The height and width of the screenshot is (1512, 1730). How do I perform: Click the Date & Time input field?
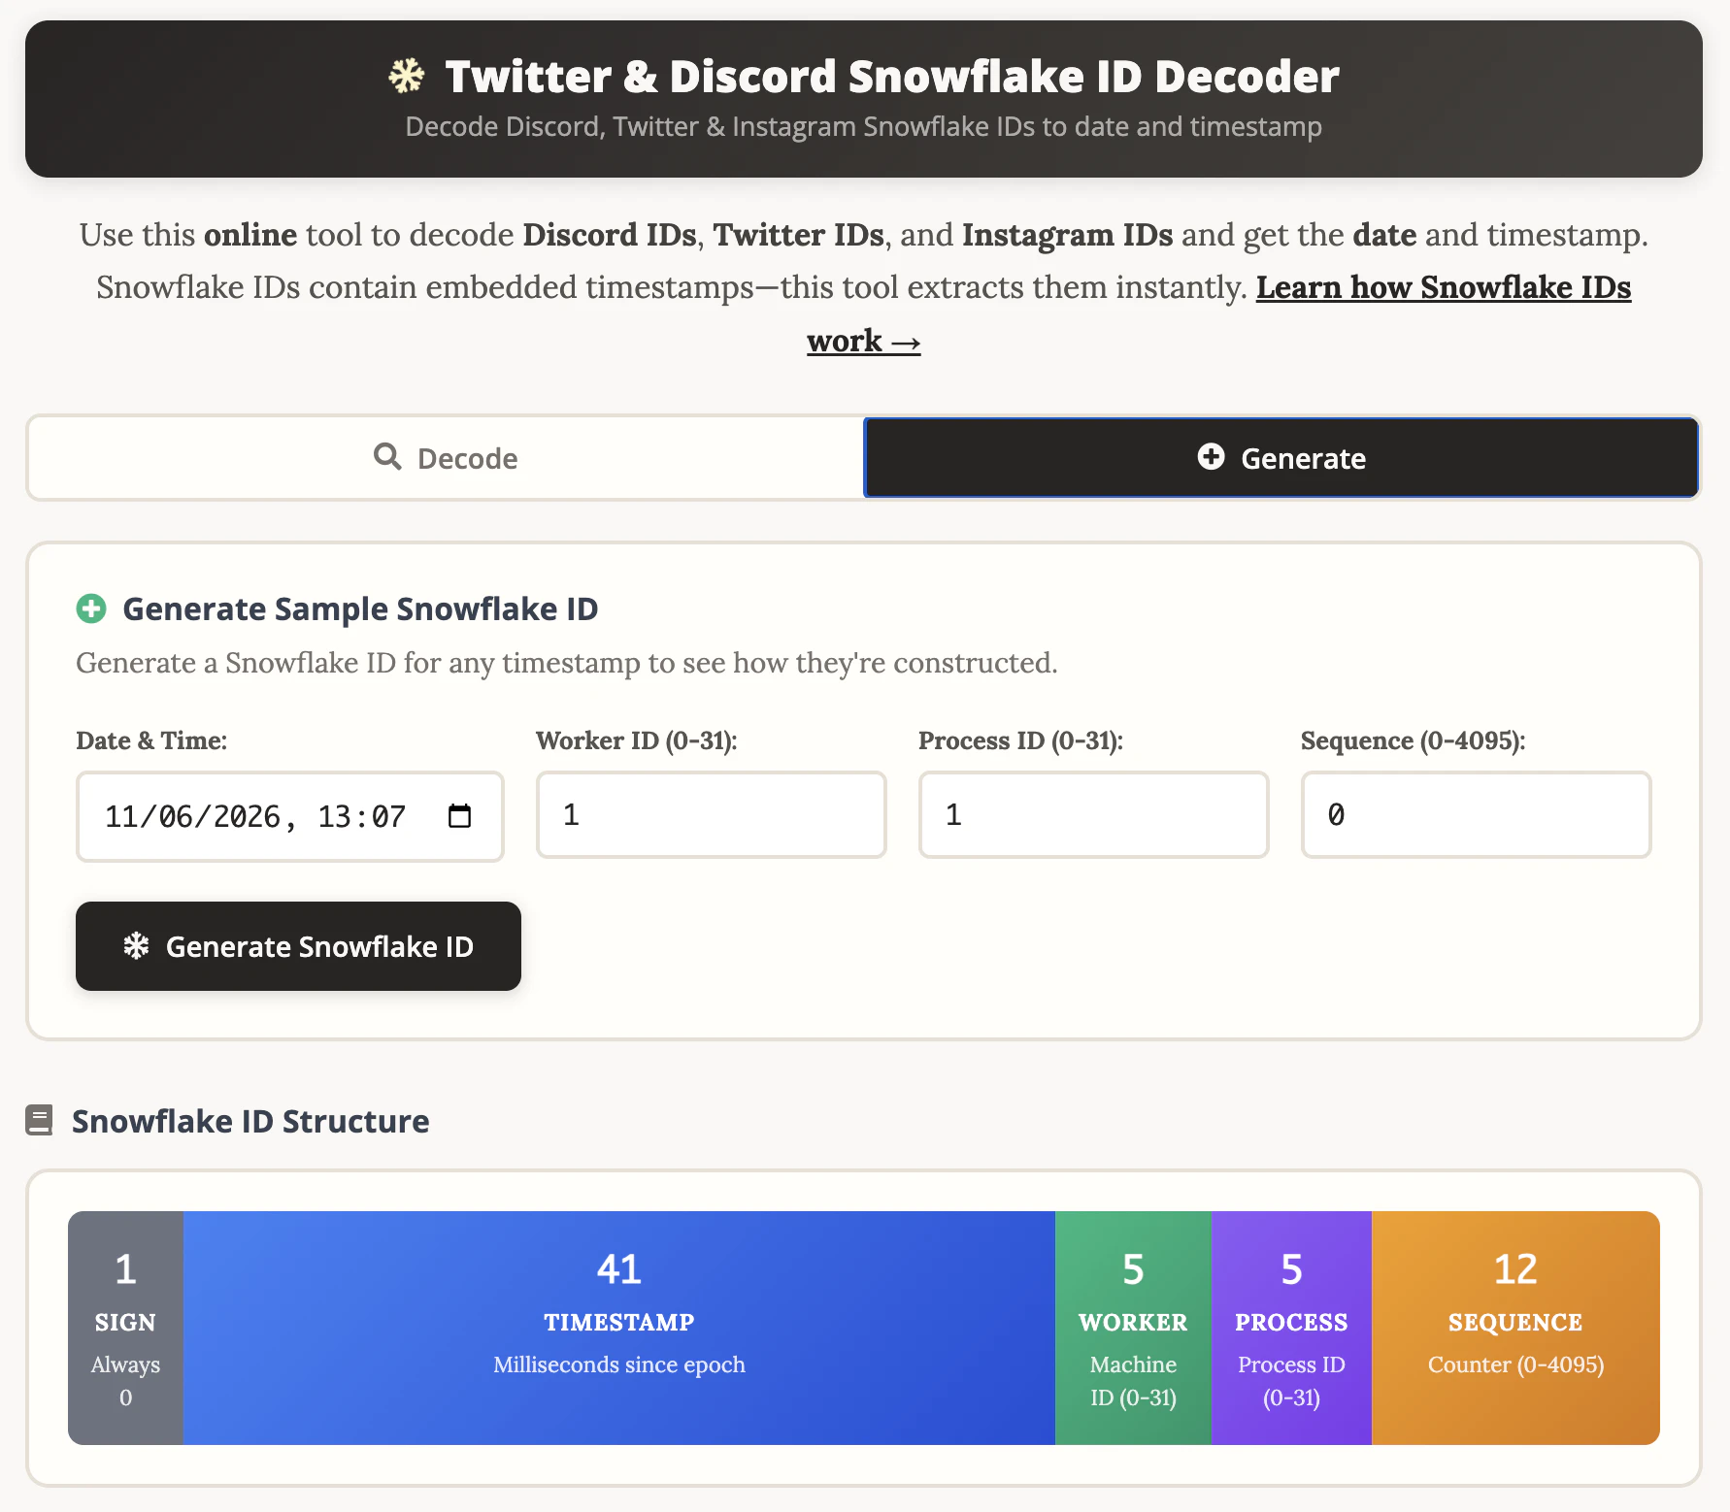(x=290, y=816)
